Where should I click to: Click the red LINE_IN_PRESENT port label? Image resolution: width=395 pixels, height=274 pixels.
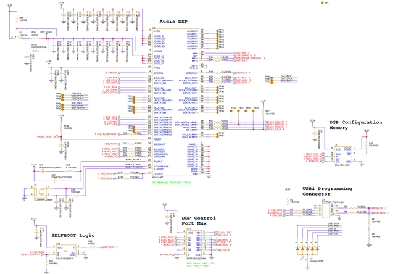point(107,135)
